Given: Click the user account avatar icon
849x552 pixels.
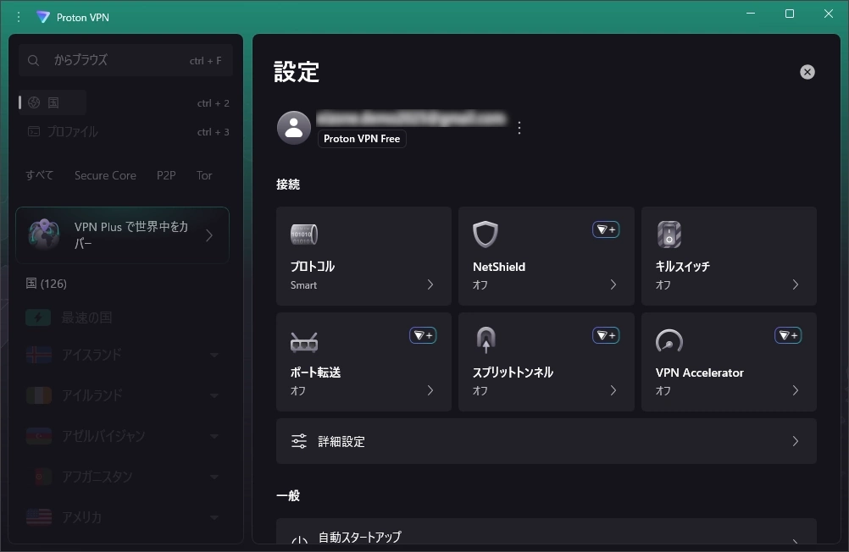Looking at the screenshot, I should tap(293, 128).
